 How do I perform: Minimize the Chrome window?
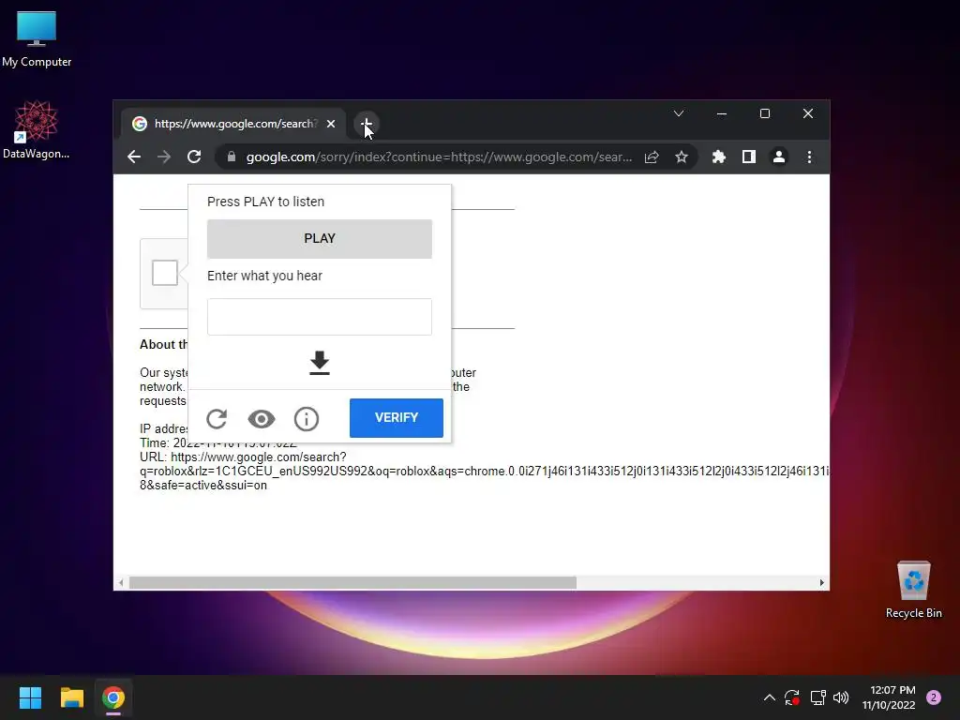click(722, 113)
